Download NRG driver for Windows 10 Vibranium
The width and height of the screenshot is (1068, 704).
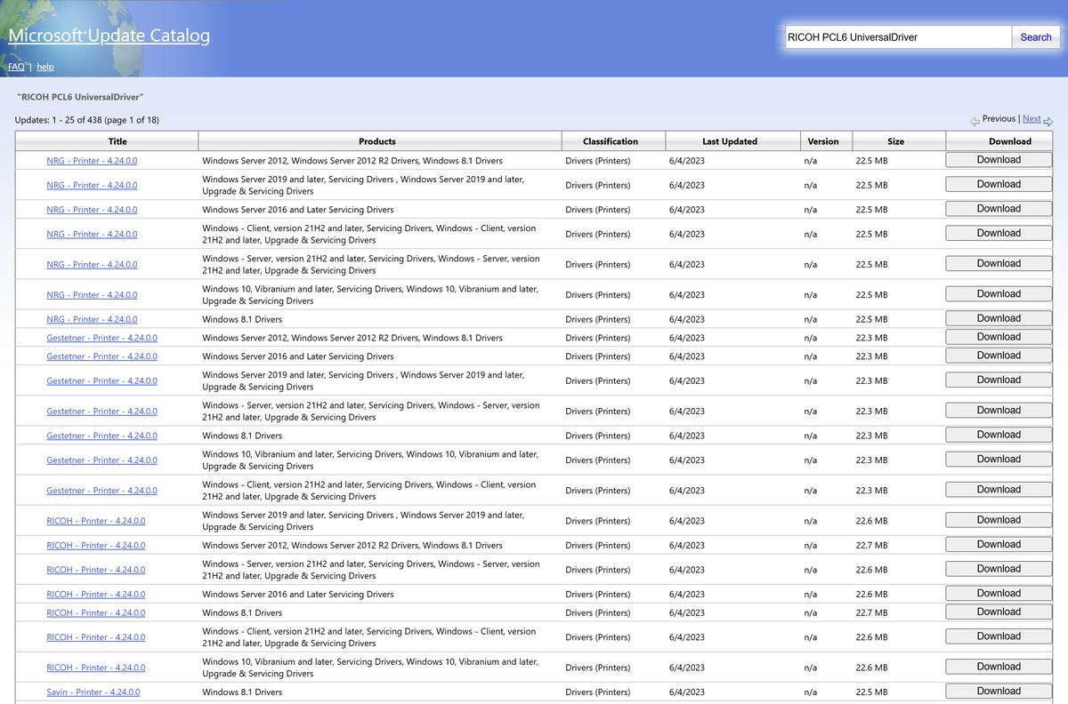[x=999, y=293]
